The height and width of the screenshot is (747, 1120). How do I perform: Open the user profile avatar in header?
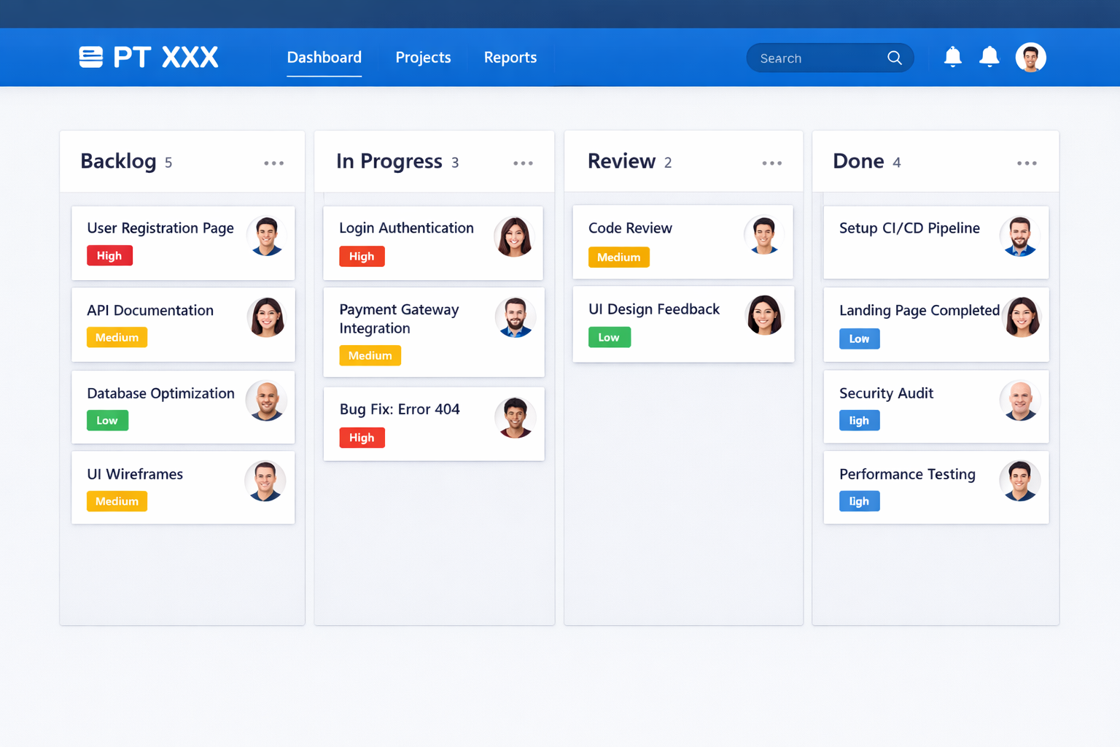(1030, 58)
